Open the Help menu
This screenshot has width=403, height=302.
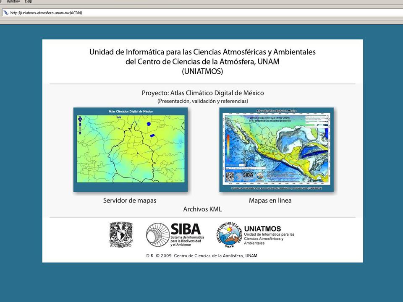coord(28,2)
